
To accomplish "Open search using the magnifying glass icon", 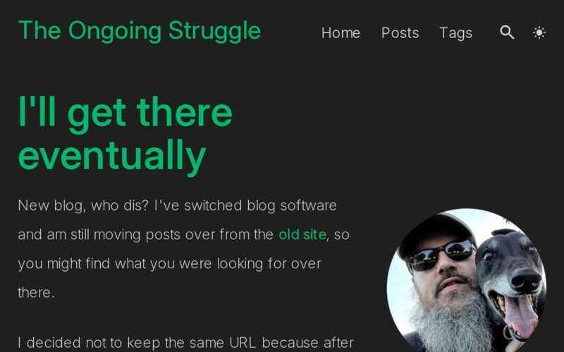I will pyautogui.click(x=507, y=32).
